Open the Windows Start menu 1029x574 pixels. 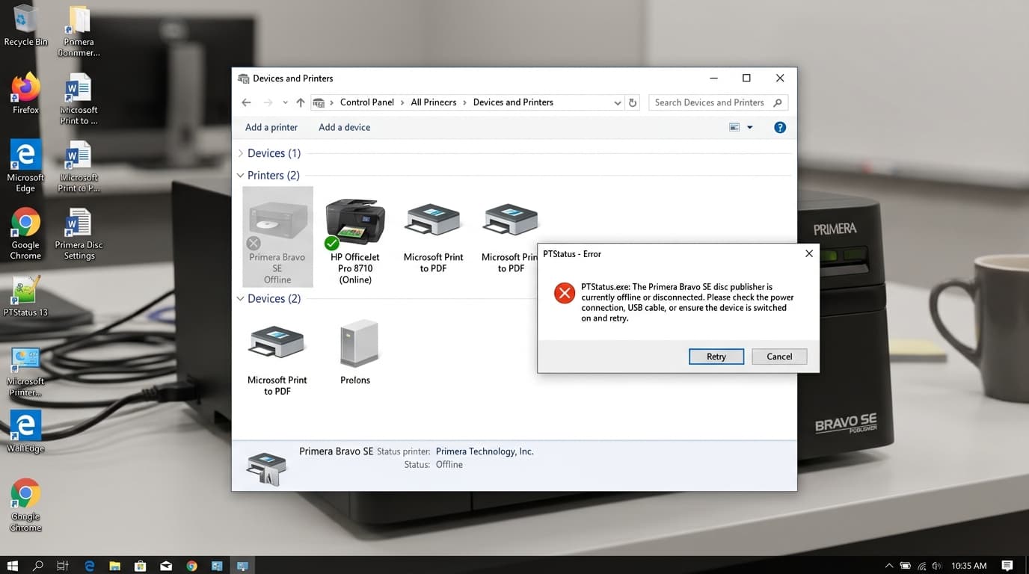(x=13, y=566)
